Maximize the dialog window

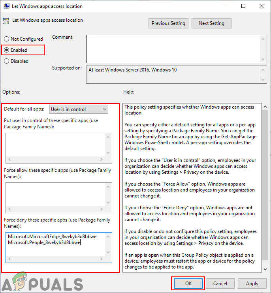pyautogui.click(x=243, y=6)
